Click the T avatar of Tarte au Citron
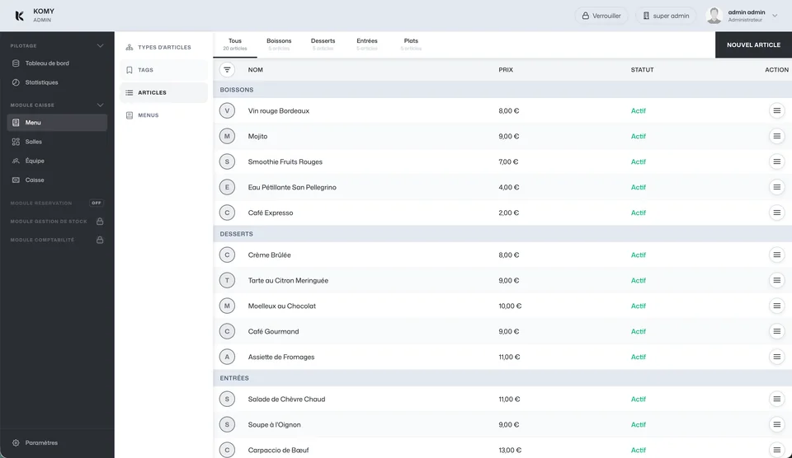Screen dimensions: 792x458 coord(228,280)
